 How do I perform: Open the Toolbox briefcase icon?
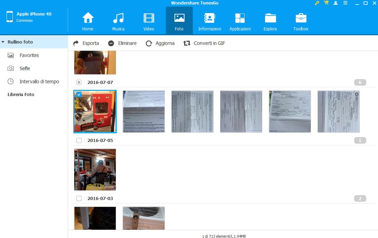click(x=301, y=18)
